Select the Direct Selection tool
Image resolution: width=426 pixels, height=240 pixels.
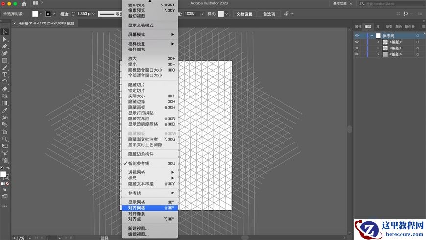(4, 39)
